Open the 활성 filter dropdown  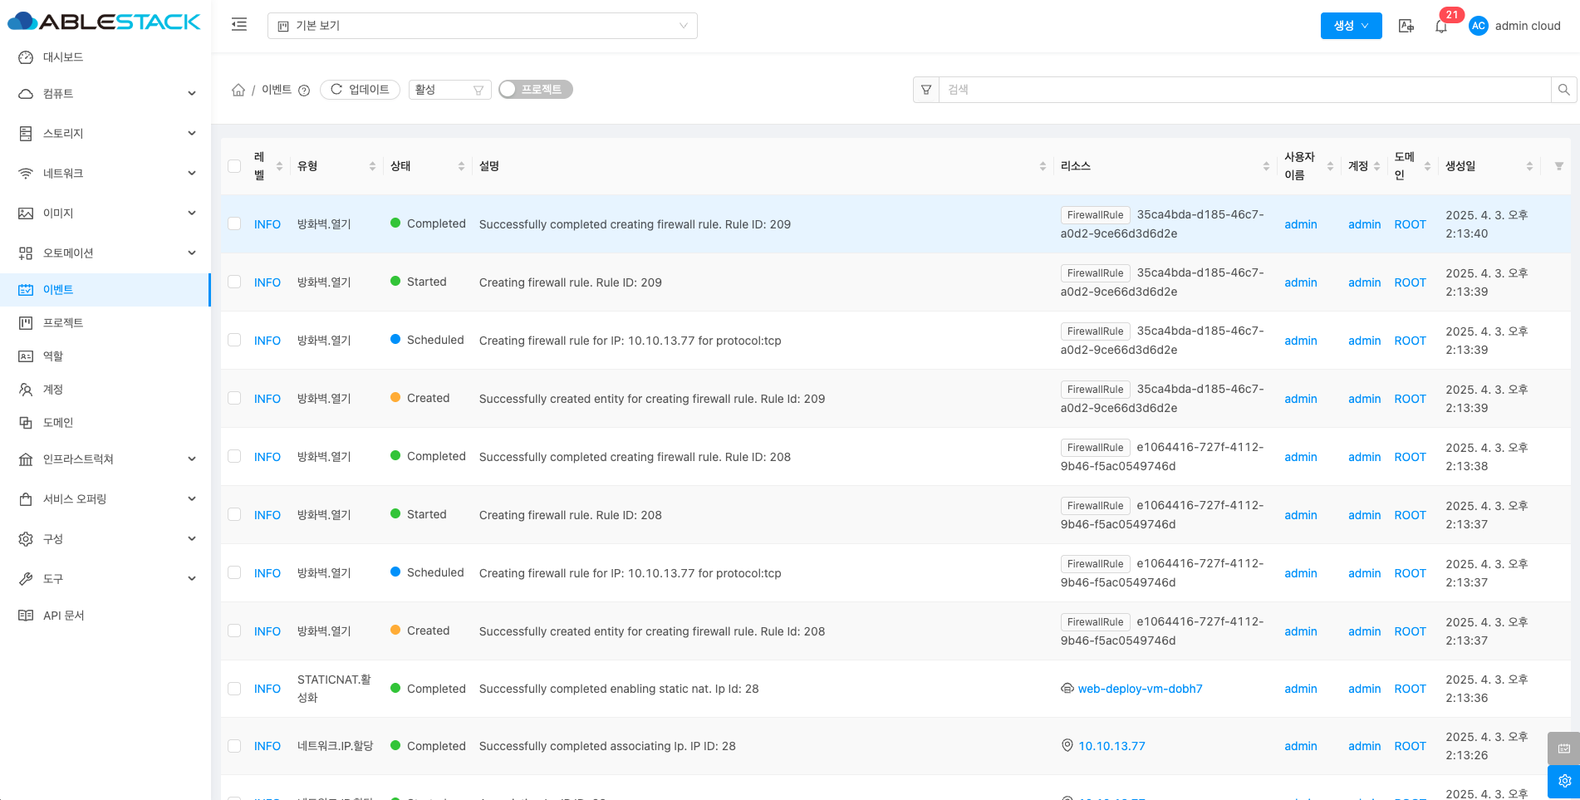point(449,90)
